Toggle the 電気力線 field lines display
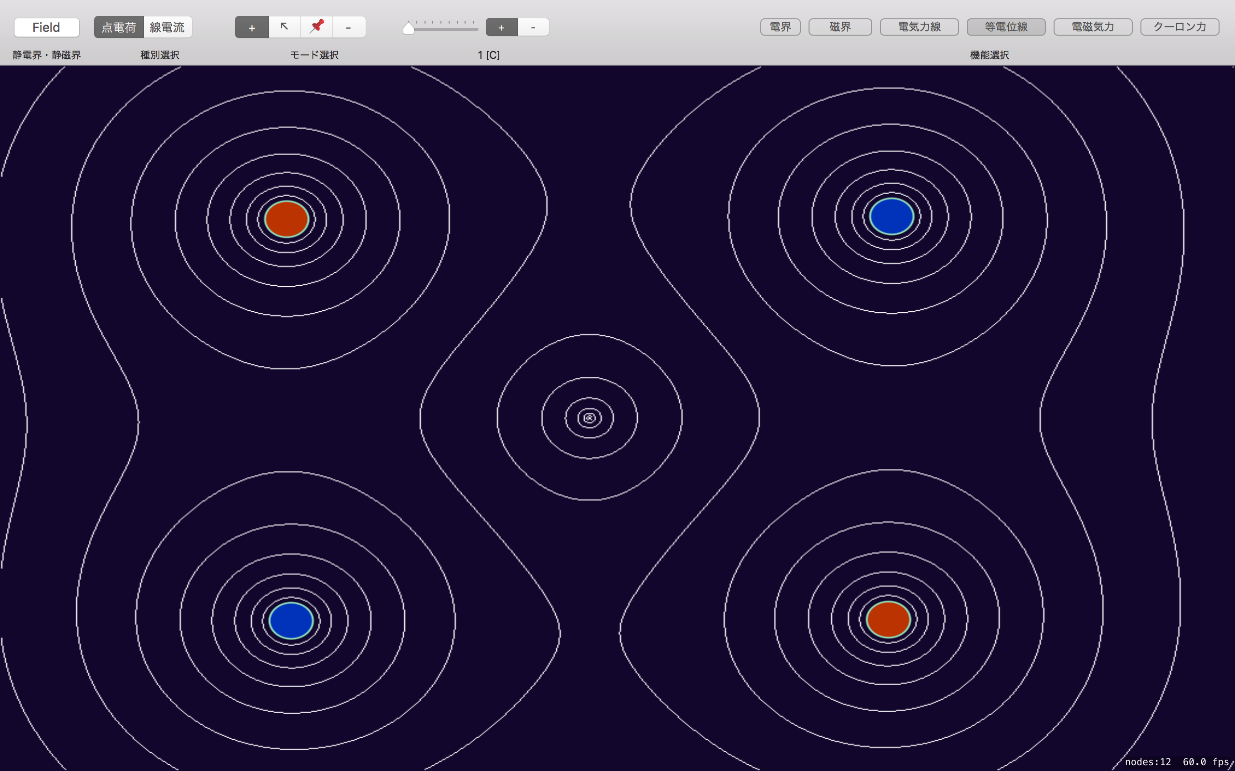The image size is (1235, 771). [x=919, y=27]
